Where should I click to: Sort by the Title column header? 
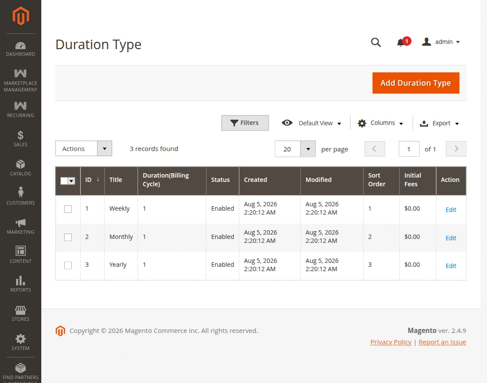tap(121, 180)
